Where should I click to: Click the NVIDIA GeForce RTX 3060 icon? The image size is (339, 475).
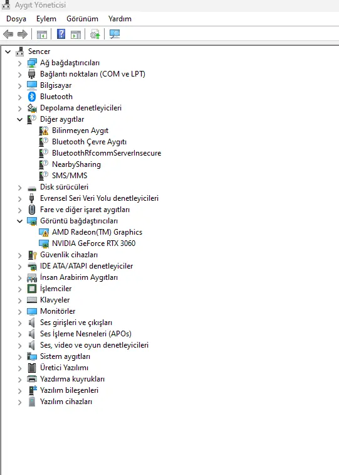(x=44, y=243)
